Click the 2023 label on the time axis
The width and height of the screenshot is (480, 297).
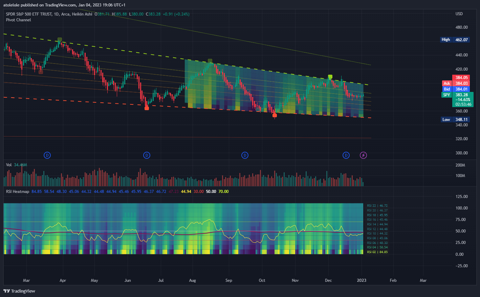[x=362, y=280]
